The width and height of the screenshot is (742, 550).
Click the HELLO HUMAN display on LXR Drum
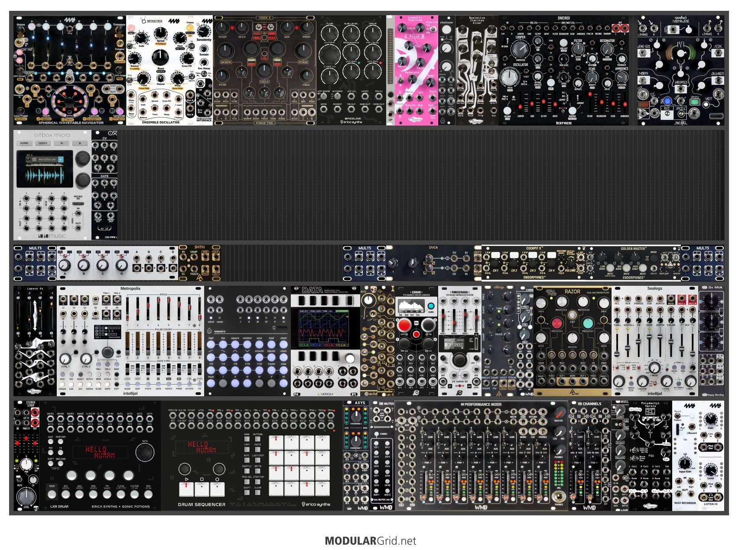[x=100, y=452]
